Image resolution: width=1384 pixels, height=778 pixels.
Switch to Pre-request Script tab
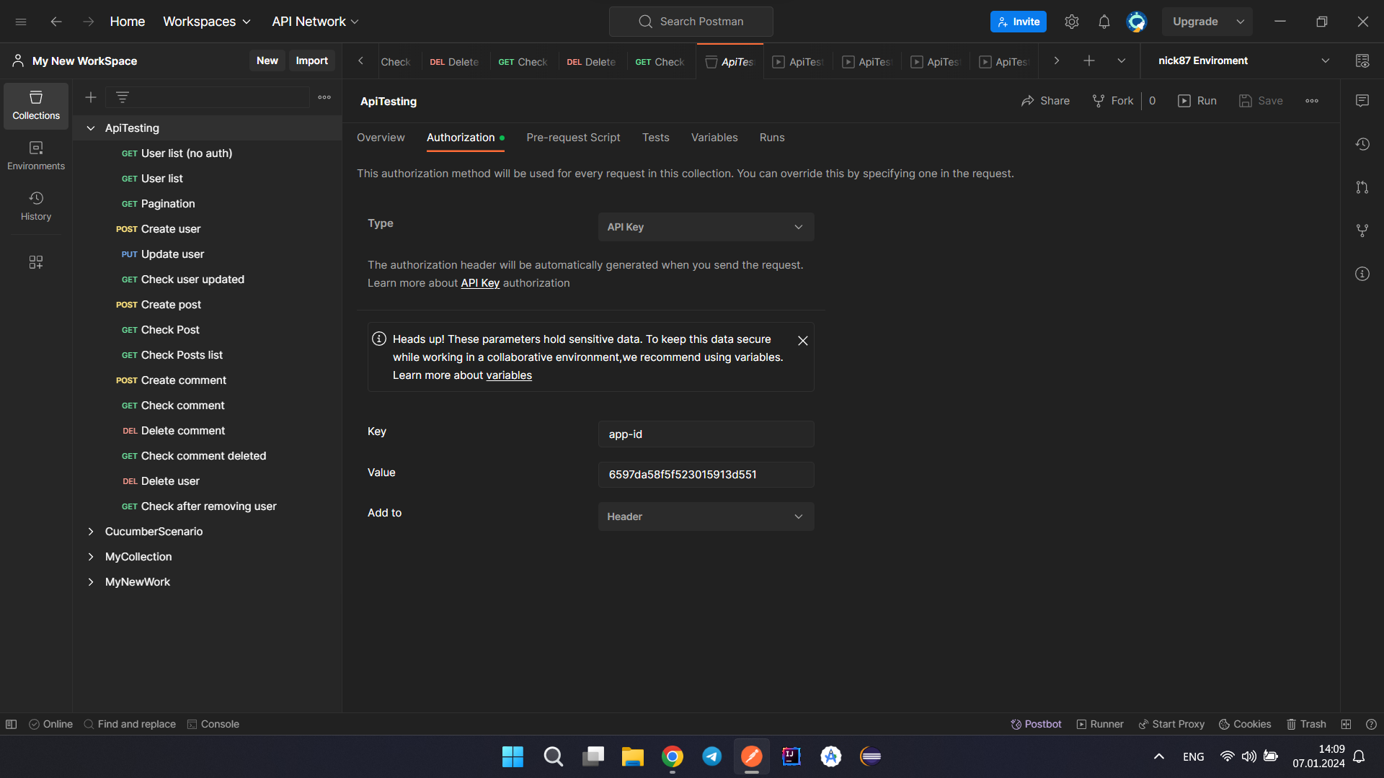573,138
